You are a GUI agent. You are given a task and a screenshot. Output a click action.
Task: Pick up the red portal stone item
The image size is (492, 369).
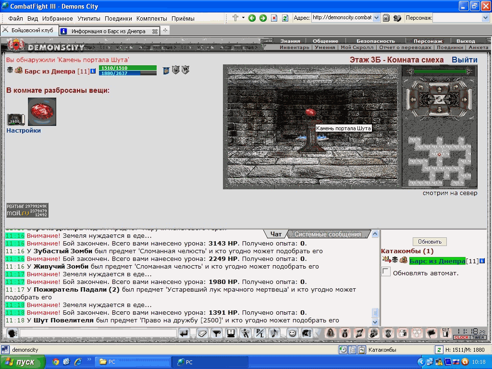pyautogui.click(x=42, y=111)
